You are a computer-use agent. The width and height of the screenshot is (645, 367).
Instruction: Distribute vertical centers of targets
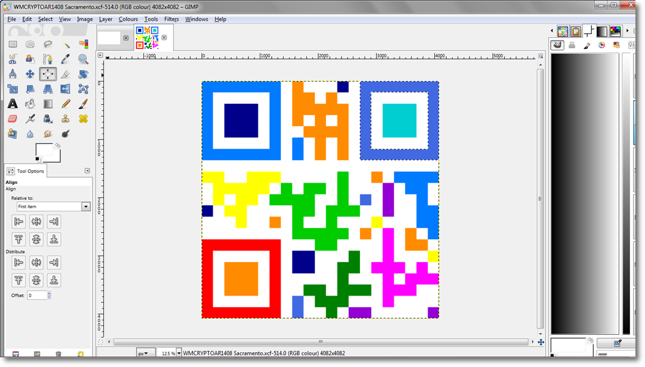click(36, 280)
